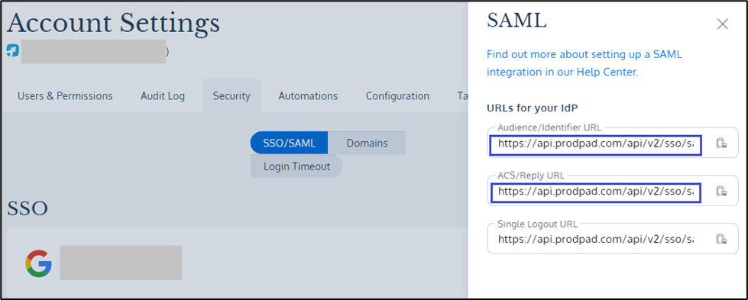Click the Account Settings heading

pos(114,24)
